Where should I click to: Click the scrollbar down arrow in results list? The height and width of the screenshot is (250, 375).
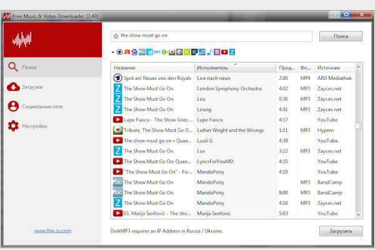coord(358,214)
